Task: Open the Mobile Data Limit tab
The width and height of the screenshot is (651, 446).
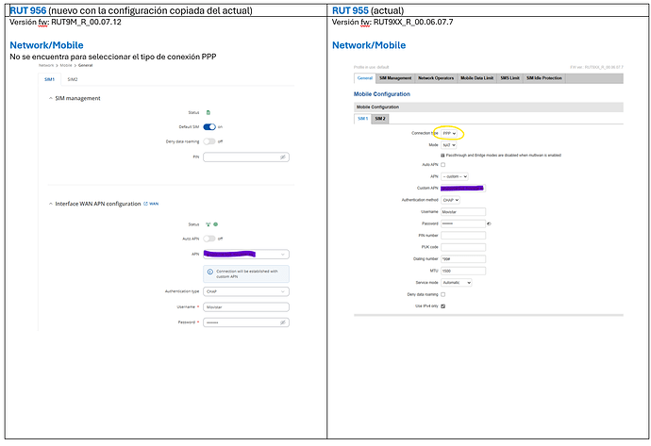Action: (x=477, y=78)
